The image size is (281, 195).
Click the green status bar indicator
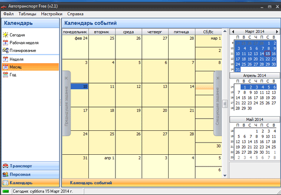[x=6, y=191]
